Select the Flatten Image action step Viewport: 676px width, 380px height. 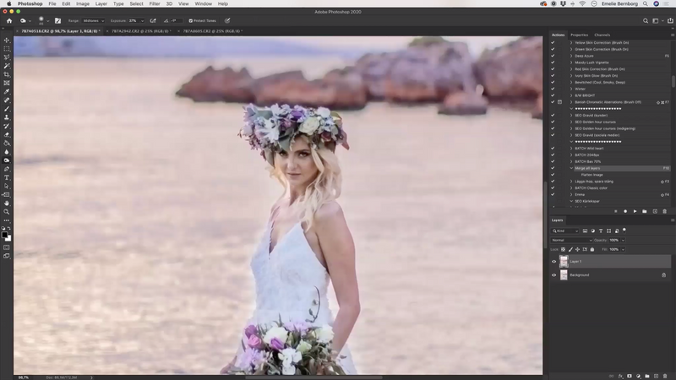pos(591,175)
